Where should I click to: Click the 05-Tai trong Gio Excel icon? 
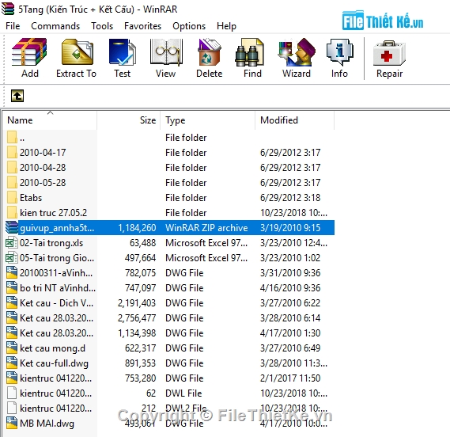[12, 258]
